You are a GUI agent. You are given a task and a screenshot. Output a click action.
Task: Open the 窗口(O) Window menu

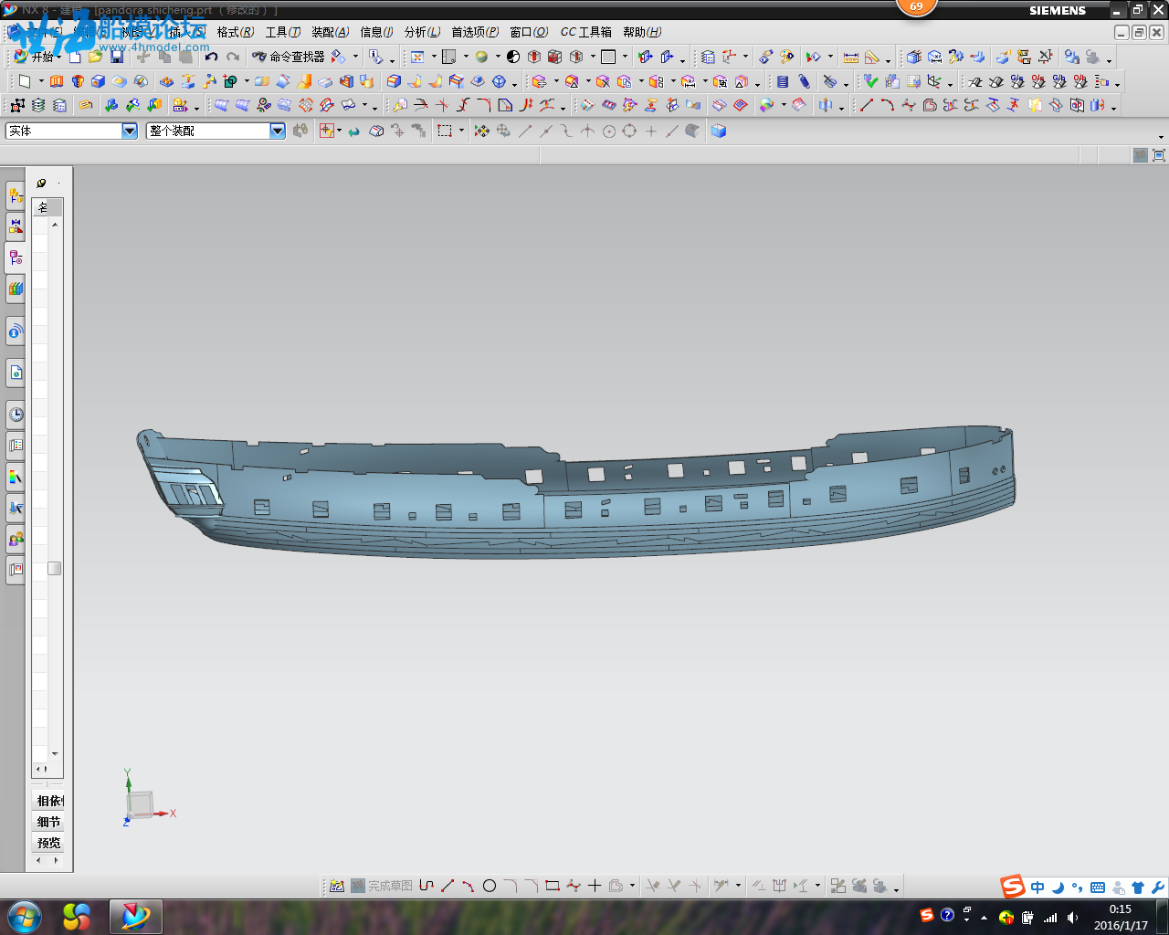point(529,32)
